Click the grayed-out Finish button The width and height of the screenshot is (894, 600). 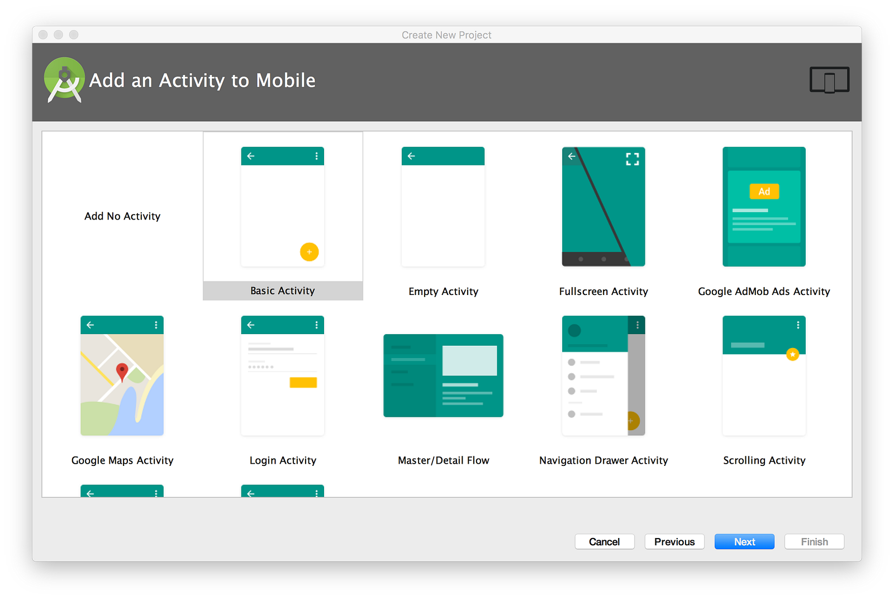coord(814,542)
